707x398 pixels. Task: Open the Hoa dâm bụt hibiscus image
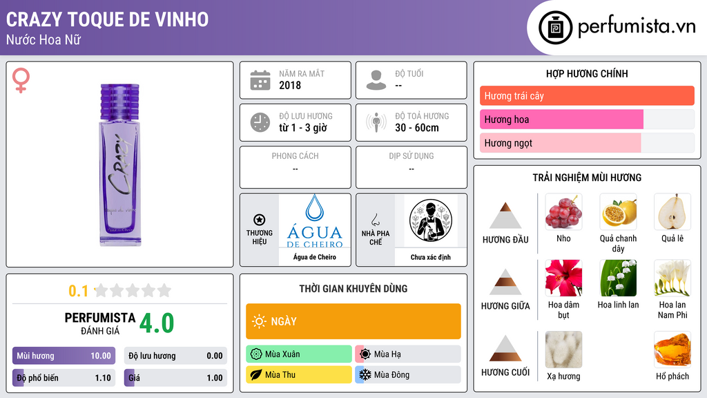click(x=563, y=278)
